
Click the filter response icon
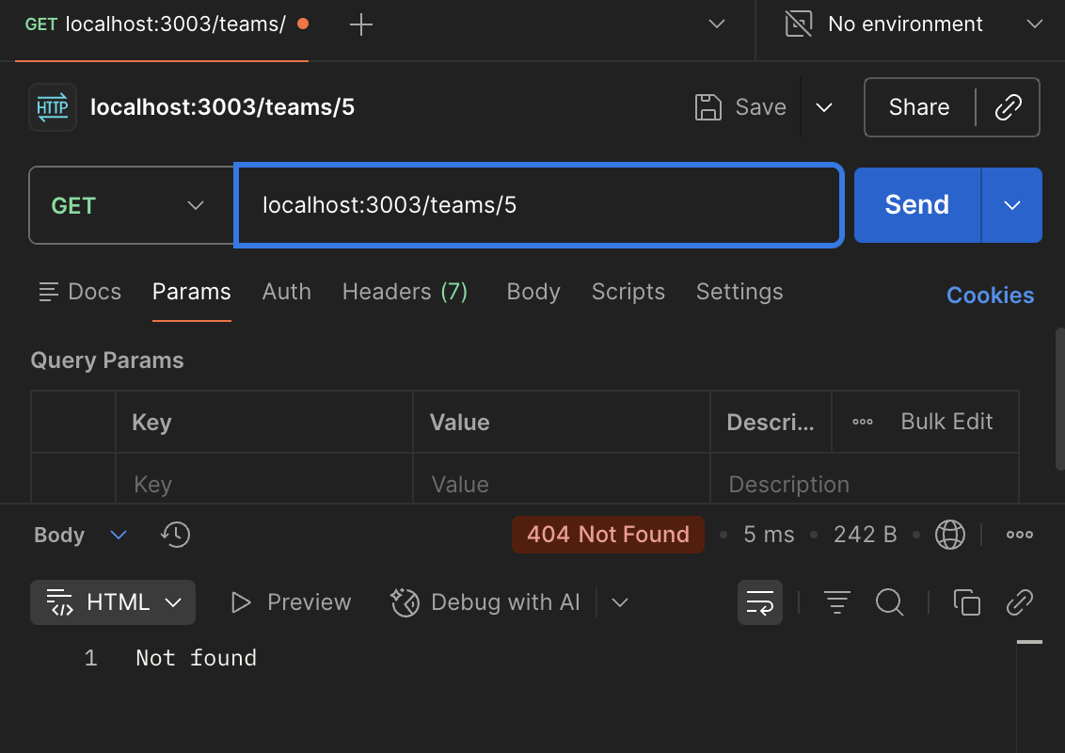coord(836,602)
